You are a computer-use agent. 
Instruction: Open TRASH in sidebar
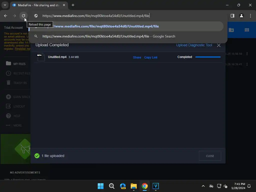click(16, 83)
